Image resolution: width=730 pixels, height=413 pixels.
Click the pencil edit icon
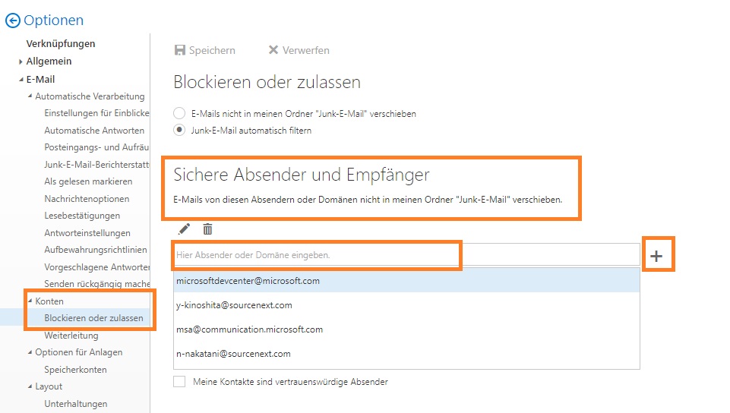point(185,229)
